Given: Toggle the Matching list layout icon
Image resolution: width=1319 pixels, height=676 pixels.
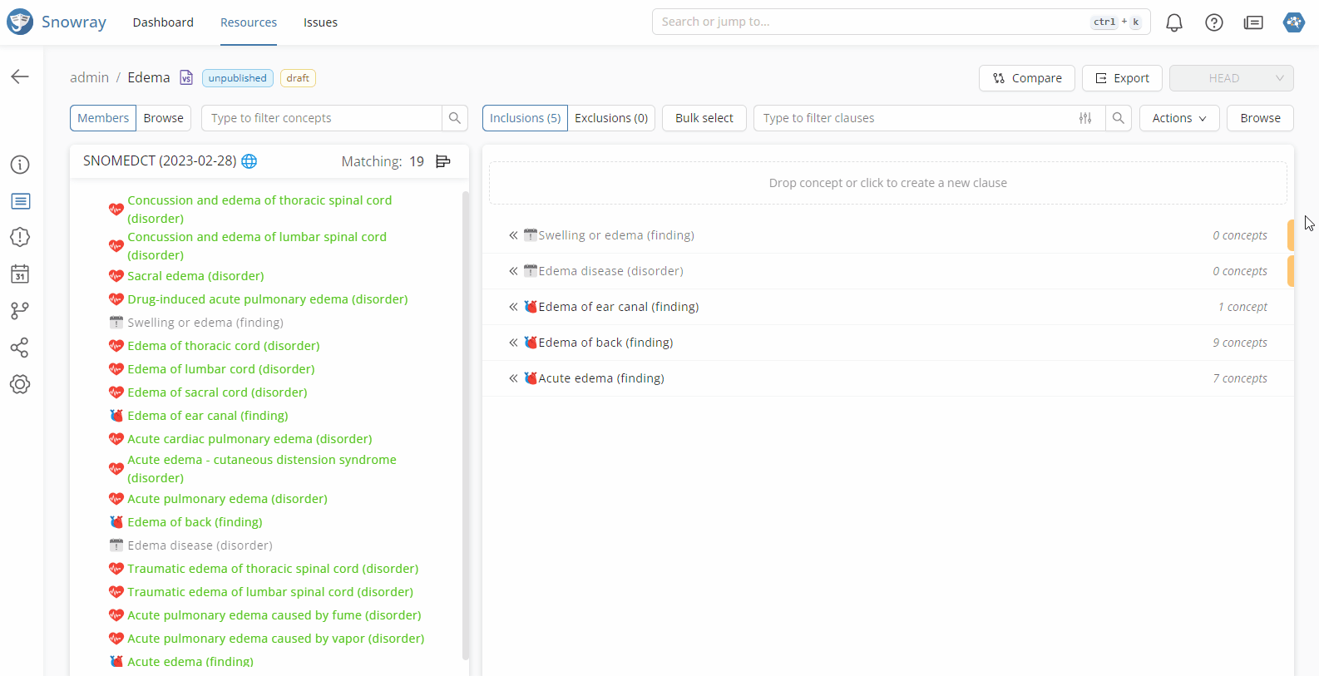Looking at the screenshot, I should [443, 161].
